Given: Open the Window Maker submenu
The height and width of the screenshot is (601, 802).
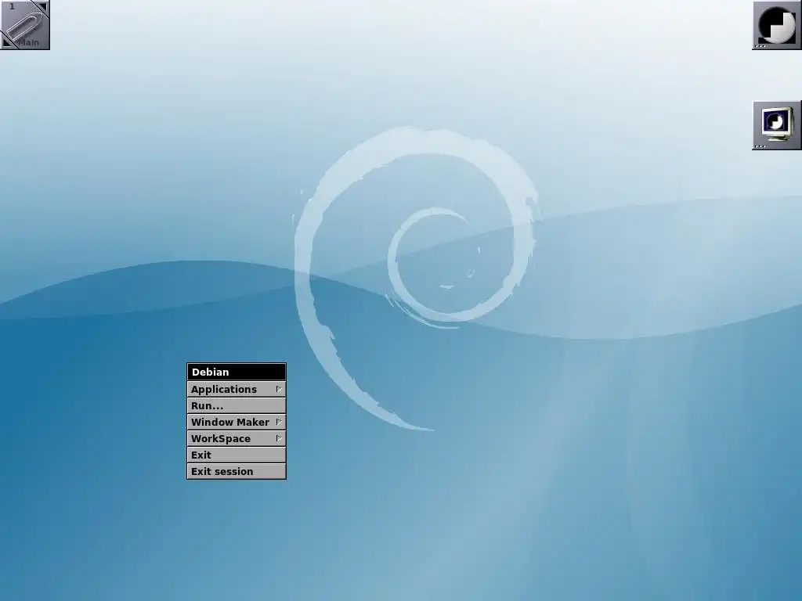Looking at the screenshot, I should [237, 422].
